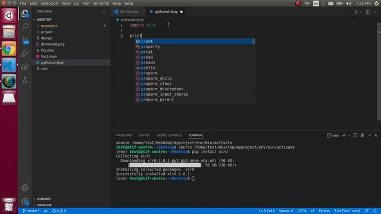Image resolution: width=381 pixels, height=214 pixels.
Task: Open the DEBUG CONSOLE panel tab
Action: pyautogui.click(x=169, y=135)
